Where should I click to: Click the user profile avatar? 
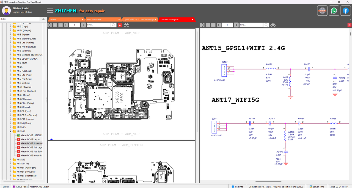(6, 11)
